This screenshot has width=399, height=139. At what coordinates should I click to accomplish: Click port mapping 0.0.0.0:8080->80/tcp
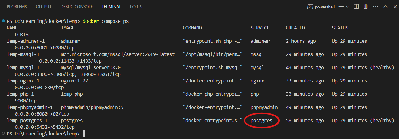click(42, 114)
